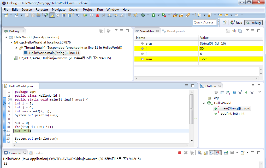266x168 pixels.
Task: Click Last Edit Location icon
Action: (220, 15)
